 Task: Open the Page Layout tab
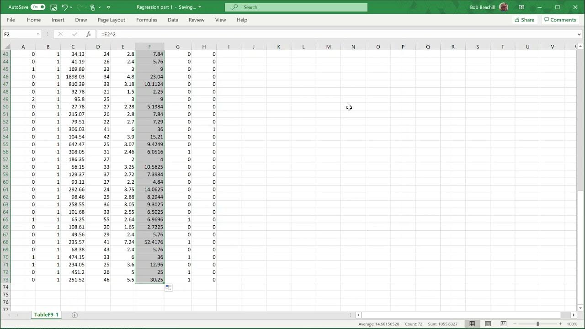click(x=111, y=20)
